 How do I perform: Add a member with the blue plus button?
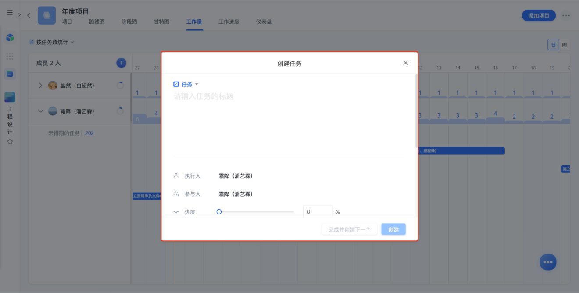tap(121, 63)
